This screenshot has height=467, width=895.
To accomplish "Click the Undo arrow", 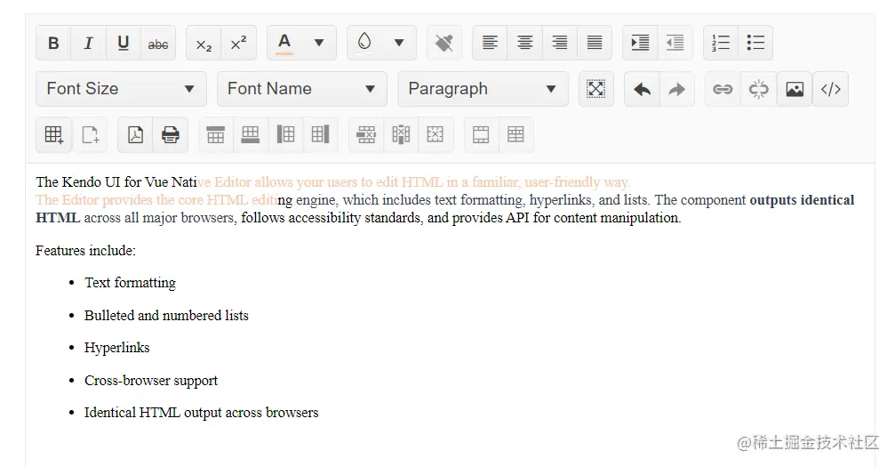I will pyautogui.click(x=642, y=89).
